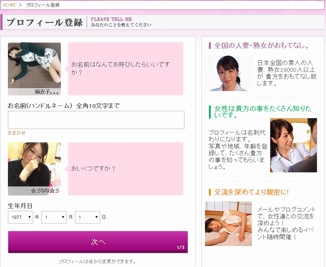Click the profile photo captioned 麻衣子
Viewport: 326px width, 267px height.
click(x=34, y=69)
